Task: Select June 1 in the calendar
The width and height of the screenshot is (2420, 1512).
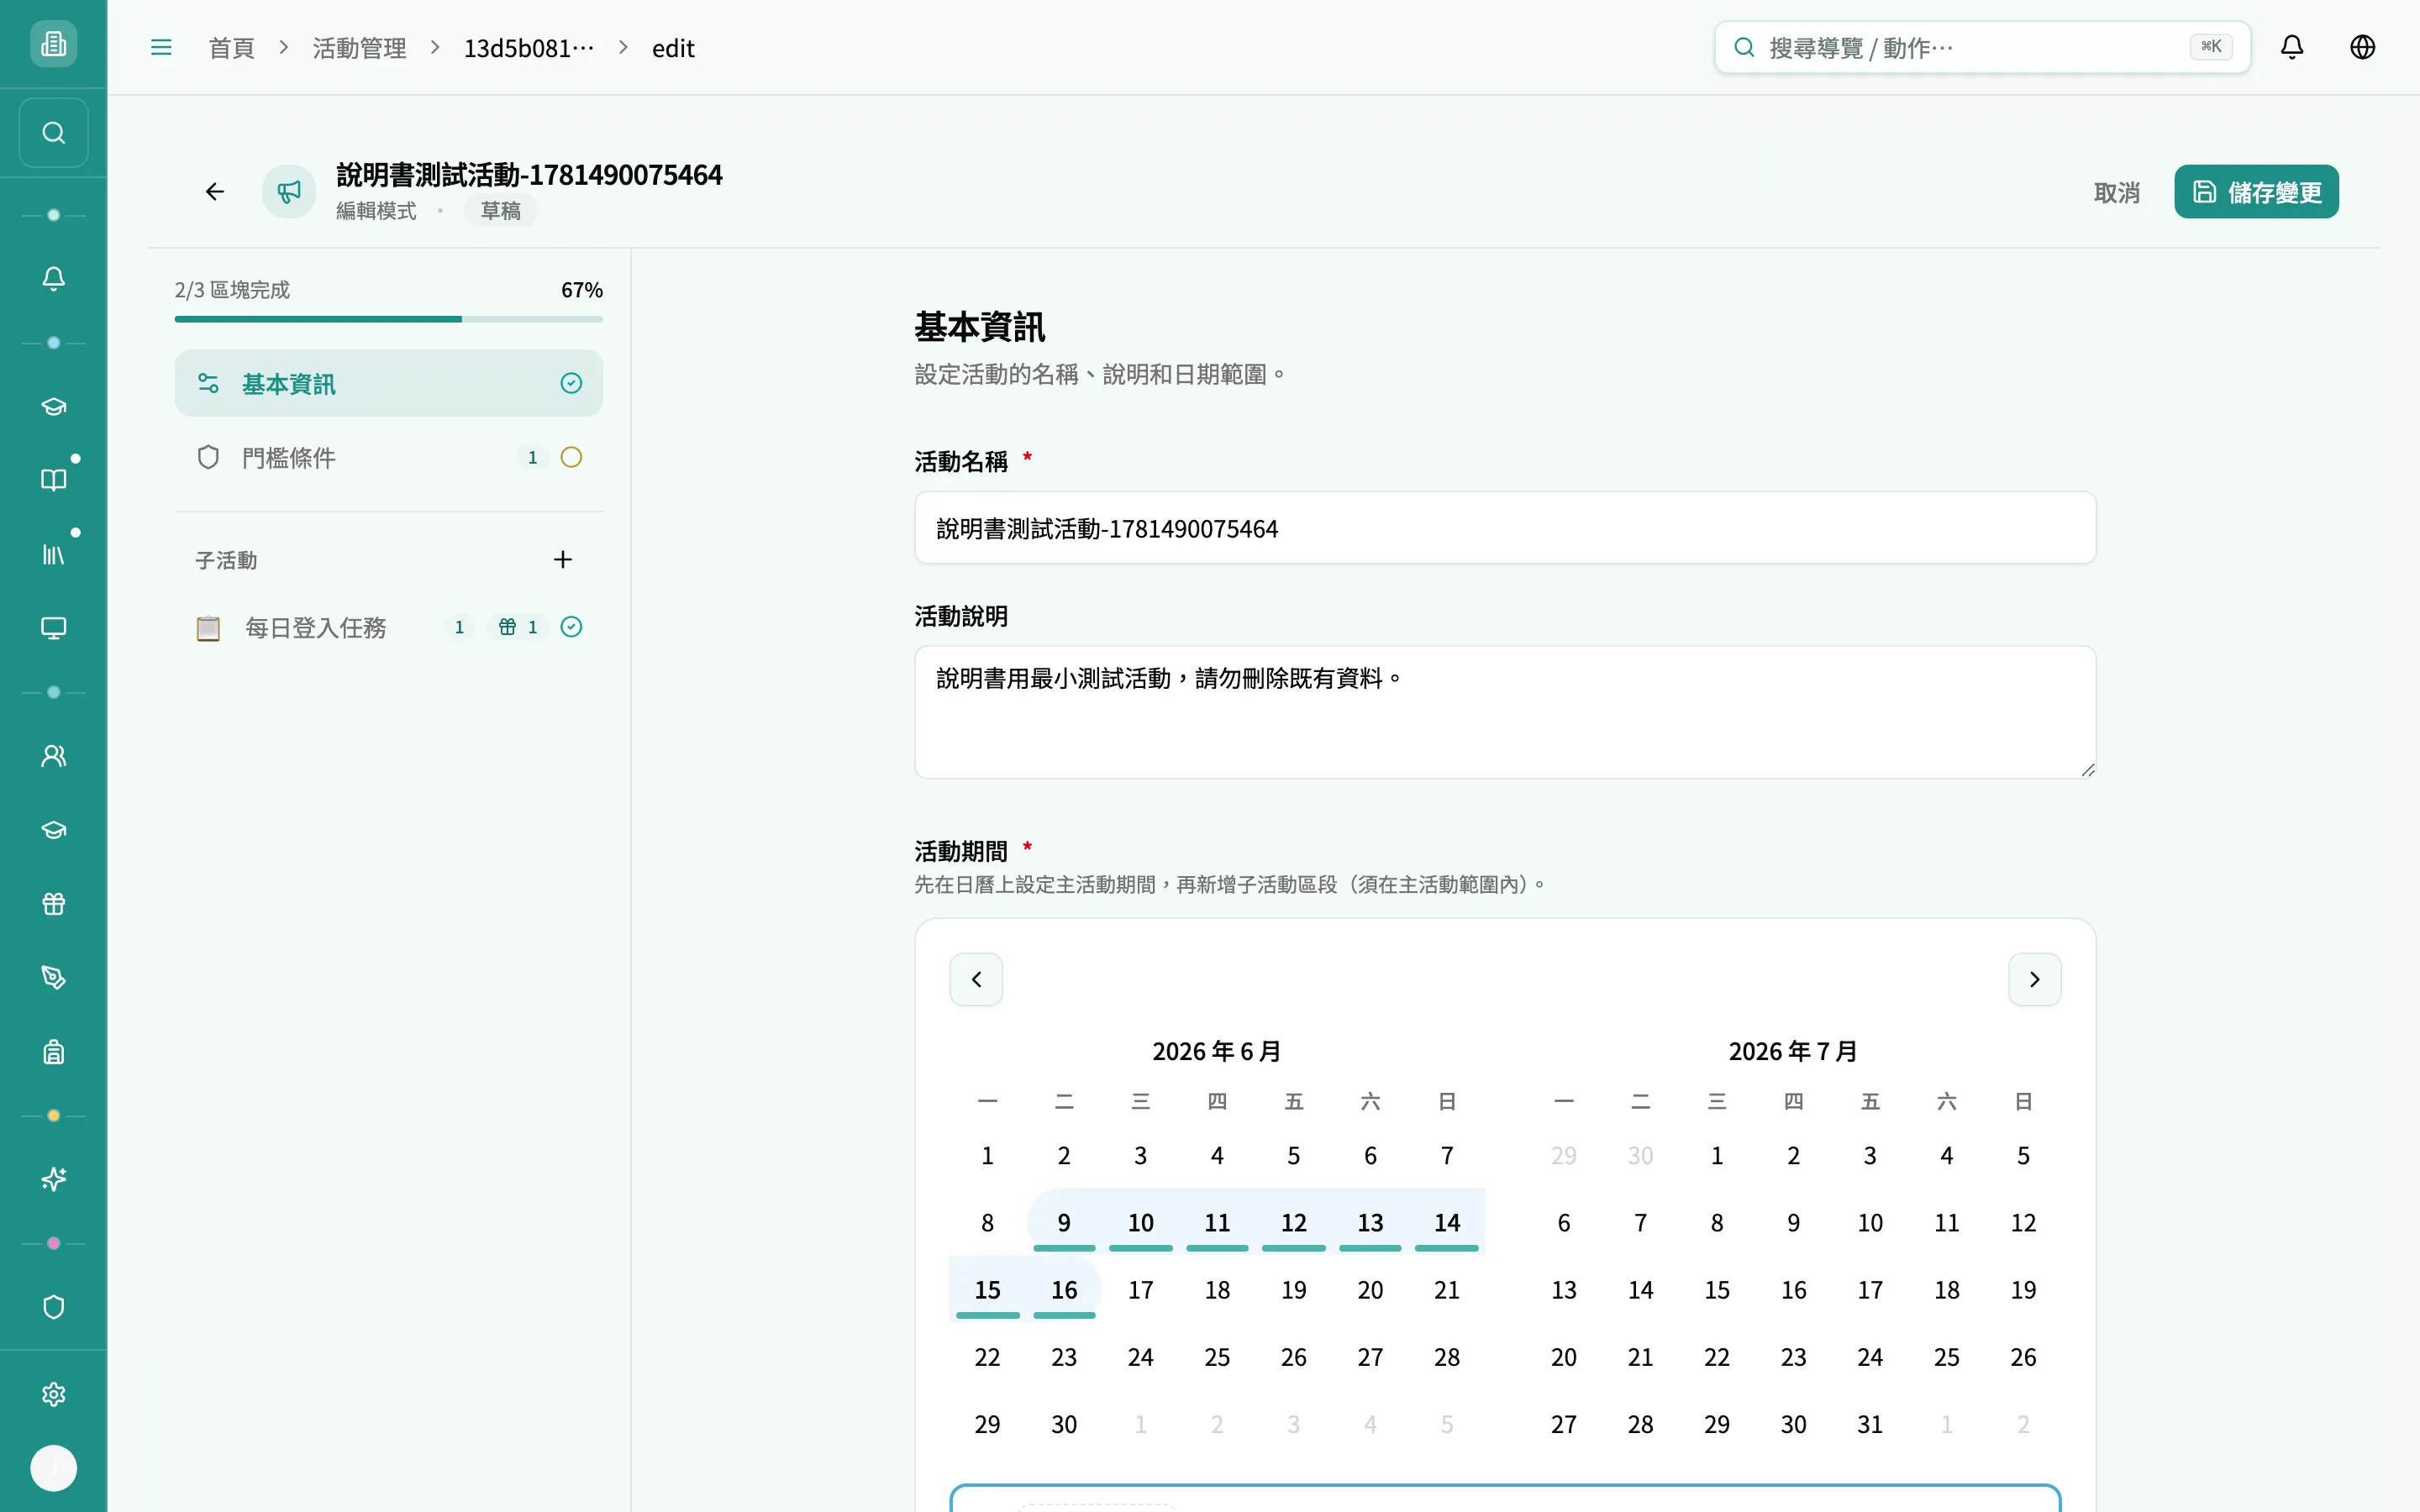Action: coord(987,1155)
